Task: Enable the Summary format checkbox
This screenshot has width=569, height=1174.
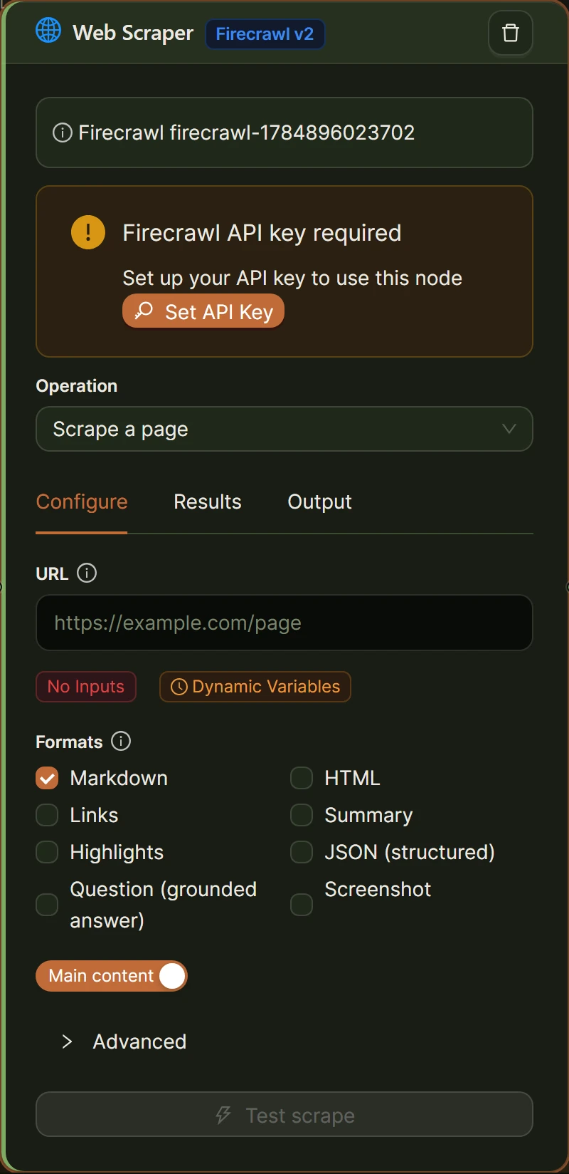Action: pos(302,815)
